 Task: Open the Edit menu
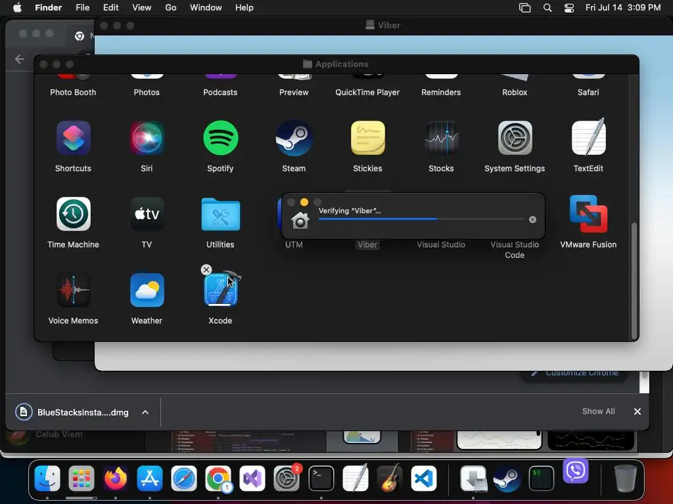[x=110, y=8]
